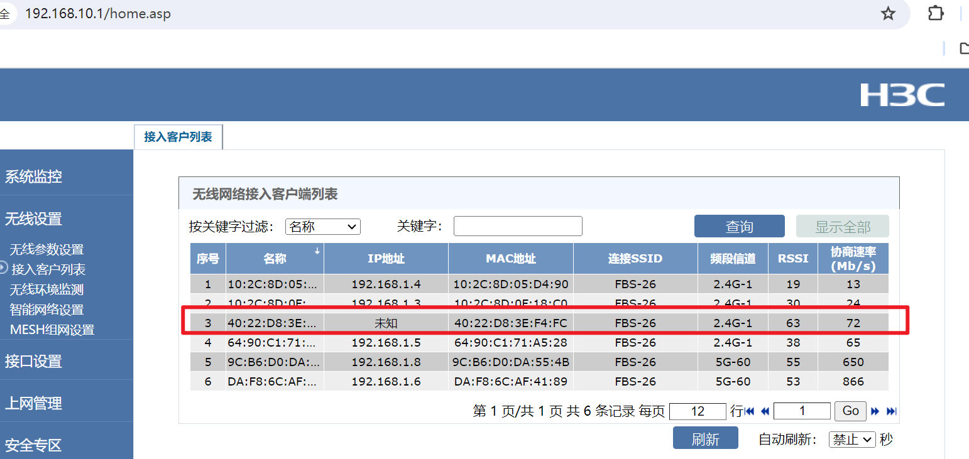Open 接口设置 in the sidebar
Screen dimensions: 969x459
click(x=33, y=362)
